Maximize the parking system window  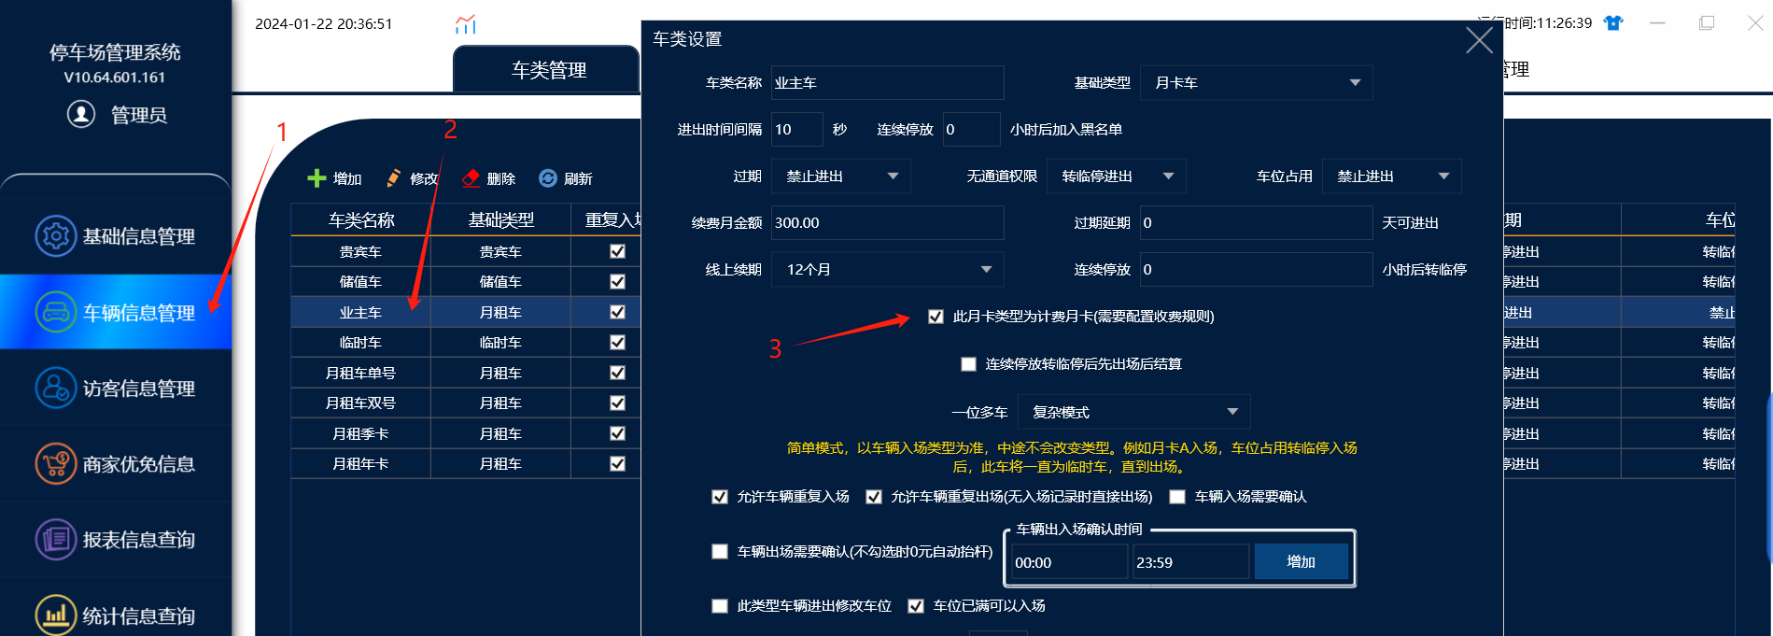(1707, 23)
